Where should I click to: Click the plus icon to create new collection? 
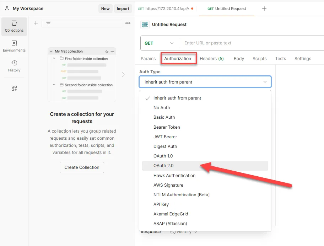36,23
